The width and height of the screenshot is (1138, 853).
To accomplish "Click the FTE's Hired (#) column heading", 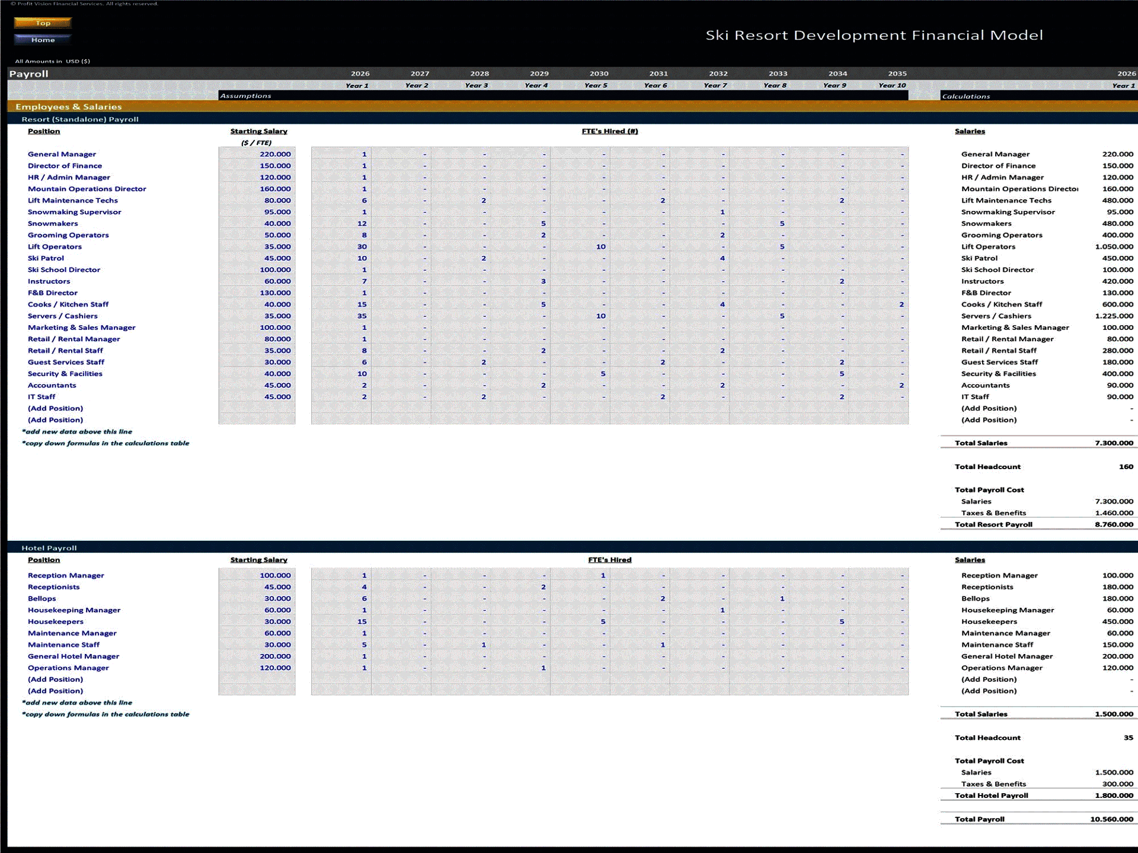I will coord(610,131).
